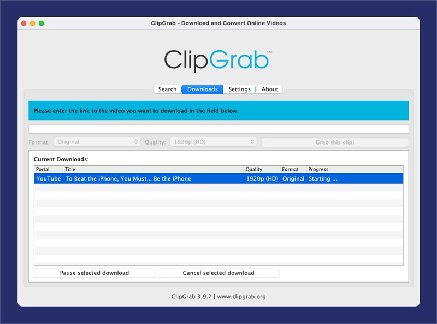Minimize the window with yellow button
Viewport: 437px width, 324px height.
pyautogui.click(x=33, y=23)
